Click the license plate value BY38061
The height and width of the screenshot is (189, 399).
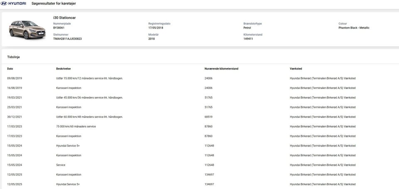click(60, 28)
